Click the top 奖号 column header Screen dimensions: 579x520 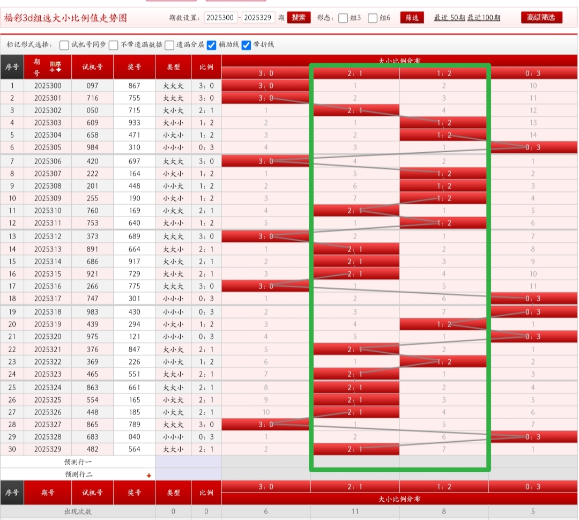(134, 67)
